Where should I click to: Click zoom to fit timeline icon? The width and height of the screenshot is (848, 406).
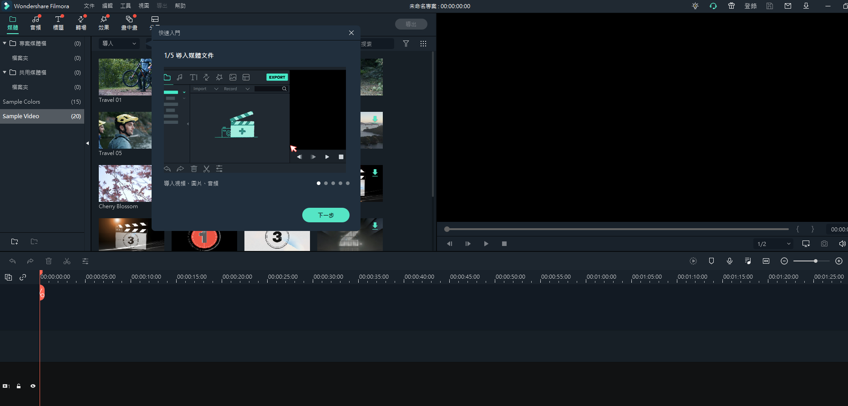click(x=766, y=261)
